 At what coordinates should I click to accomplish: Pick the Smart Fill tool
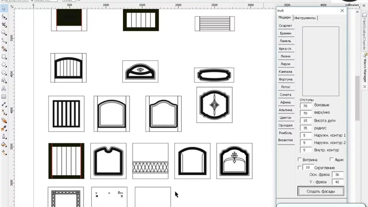pos(4,49)
